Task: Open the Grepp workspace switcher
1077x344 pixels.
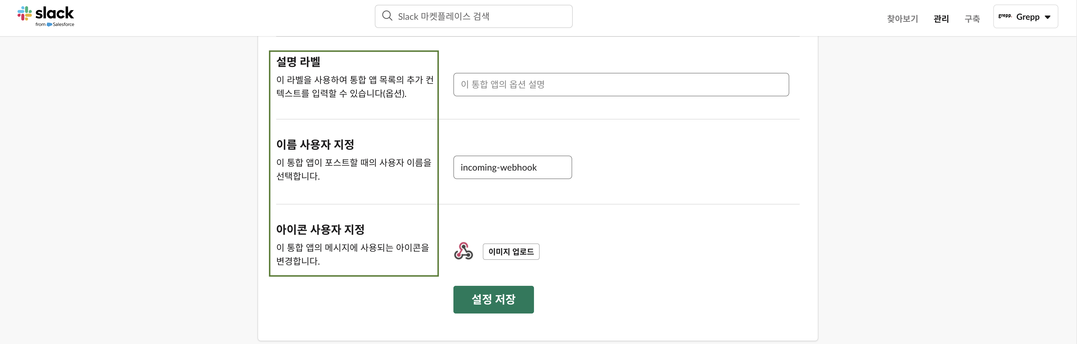Action: tap(1025, 17)
